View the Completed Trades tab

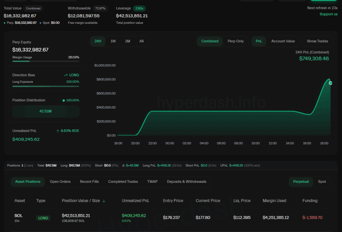click(x=123, y=182)
